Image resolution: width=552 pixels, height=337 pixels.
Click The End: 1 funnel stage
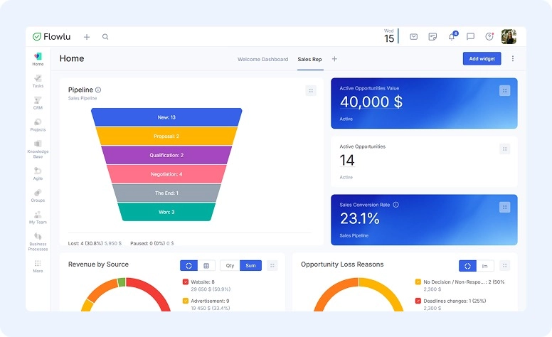[x=166, y=193]
